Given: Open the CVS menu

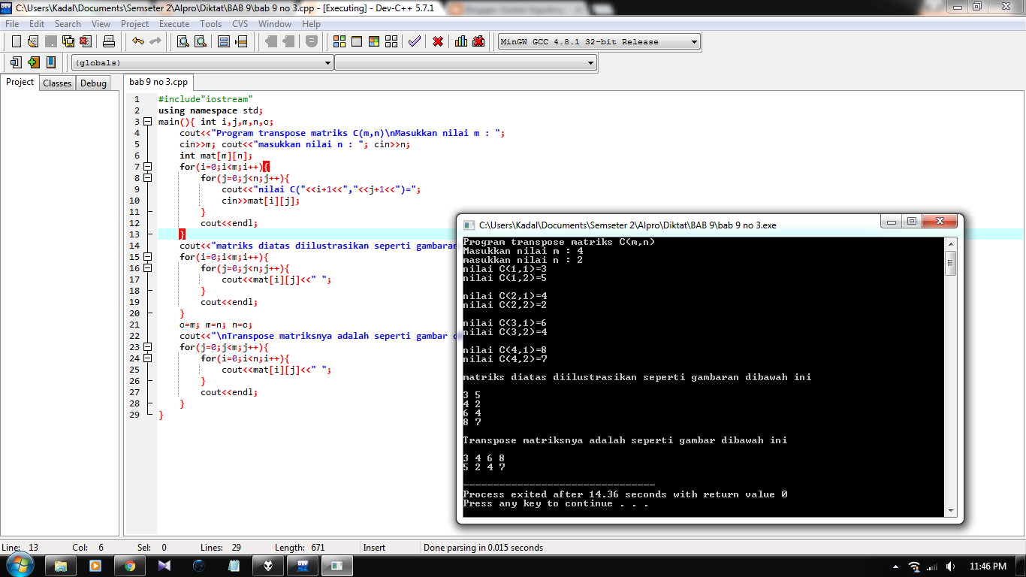Looking at the screenshot, I should tap(240, 24).
